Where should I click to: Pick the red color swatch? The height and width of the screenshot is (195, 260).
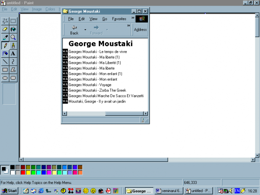tap(23, 172)
